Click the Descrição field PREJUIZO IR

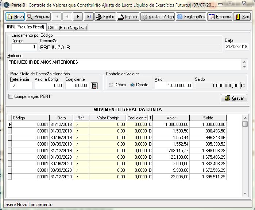click(x=130, y=47)
